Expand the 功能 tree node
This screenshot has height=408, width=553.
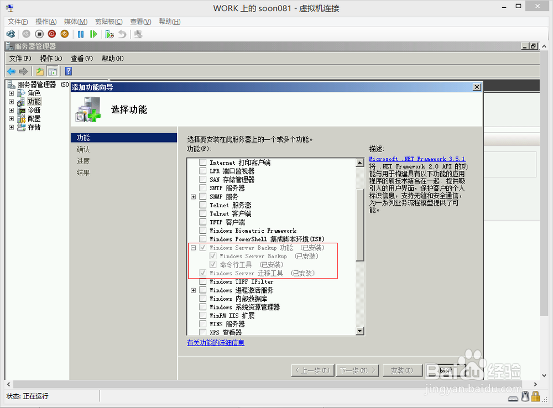[11, 102]
